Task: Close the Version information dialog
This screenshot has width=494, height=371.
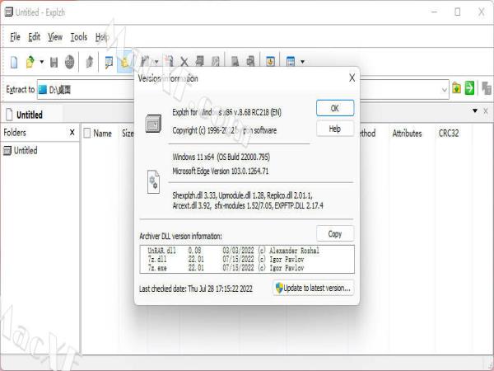Action: (x=352, y=78)
